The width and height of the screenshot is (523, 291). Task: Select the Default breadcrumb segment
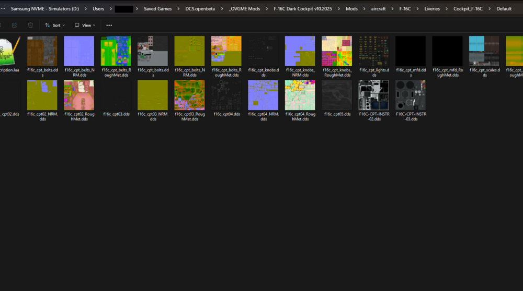click(504, 9)
